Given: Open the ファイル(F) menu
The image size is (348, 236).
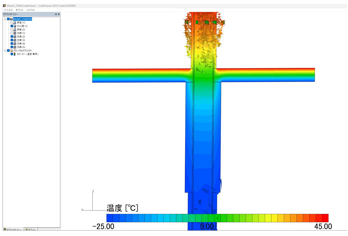Looking at the screenshot, I should coord(8,10).
